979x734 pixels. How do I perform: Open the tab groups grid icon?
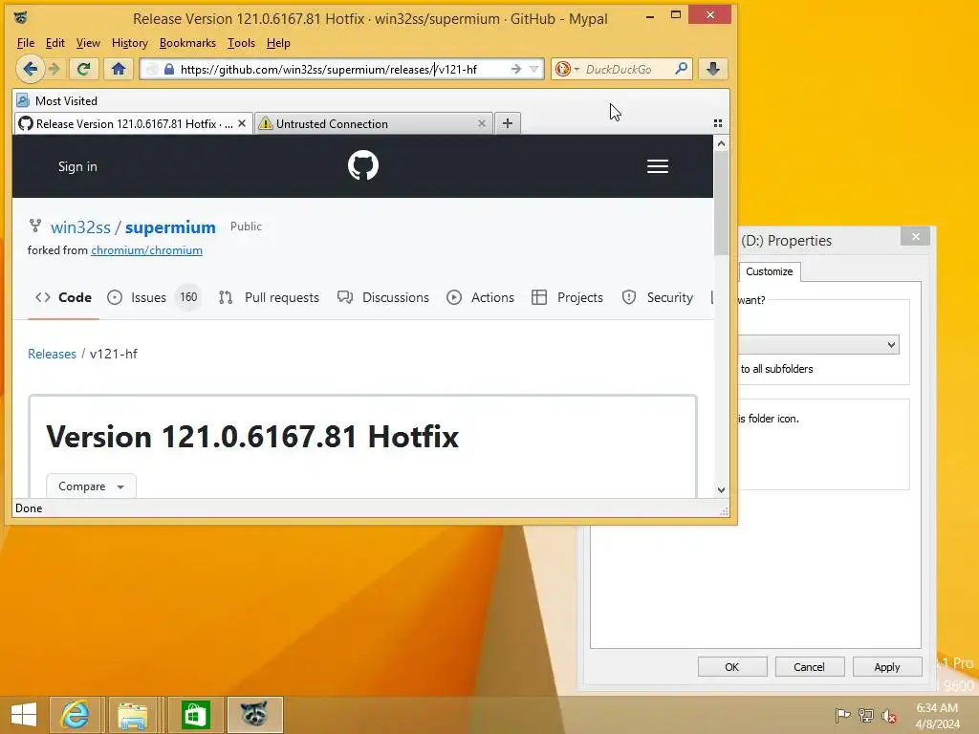[x=717, y=123]
